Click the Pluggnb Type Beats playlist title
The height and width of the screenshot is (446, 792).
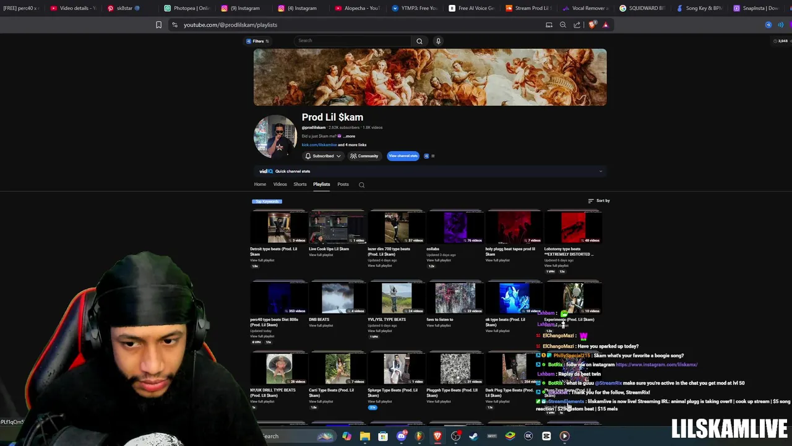pyautogui.click(x=452, y=393)
